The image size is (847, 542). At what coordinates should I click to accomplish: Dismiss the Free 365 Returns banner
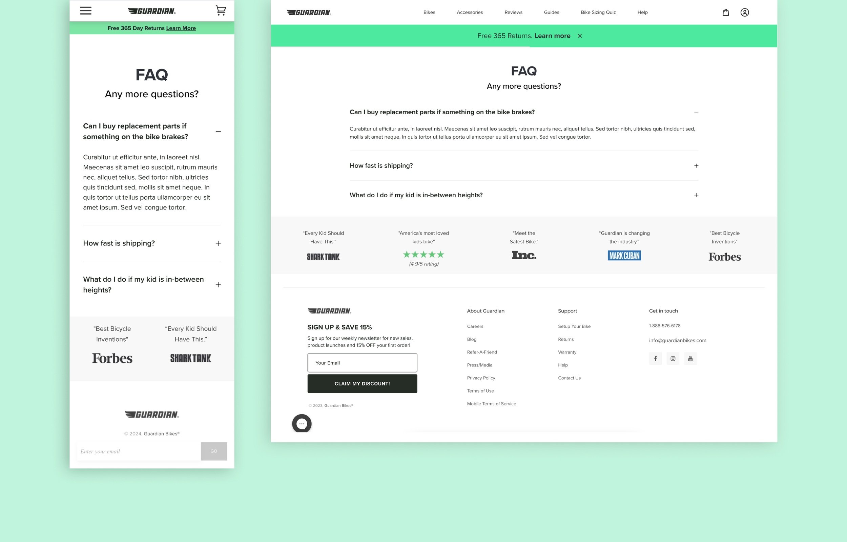pyautogui.click(x=579, y=36)
